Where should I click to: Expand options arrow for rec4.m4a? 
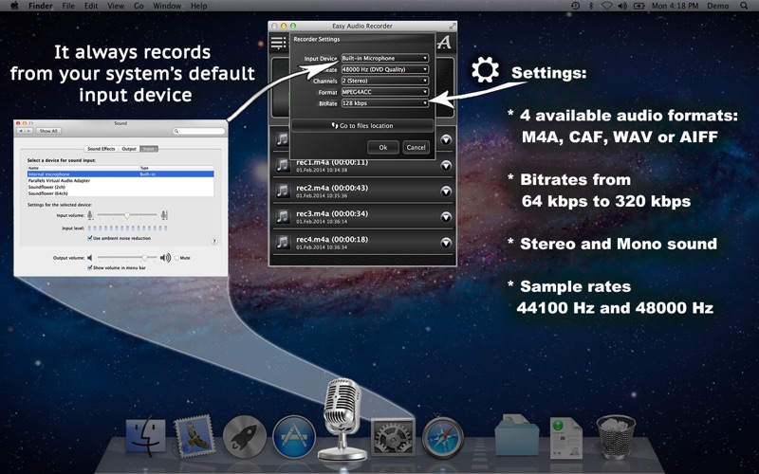(x=446, y=243)
